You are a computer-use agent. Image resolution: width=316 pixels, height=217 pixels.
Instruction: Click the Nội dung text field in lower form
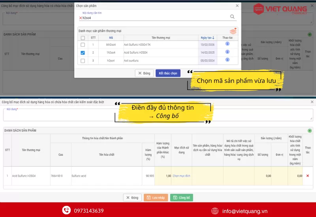[158, 115]
